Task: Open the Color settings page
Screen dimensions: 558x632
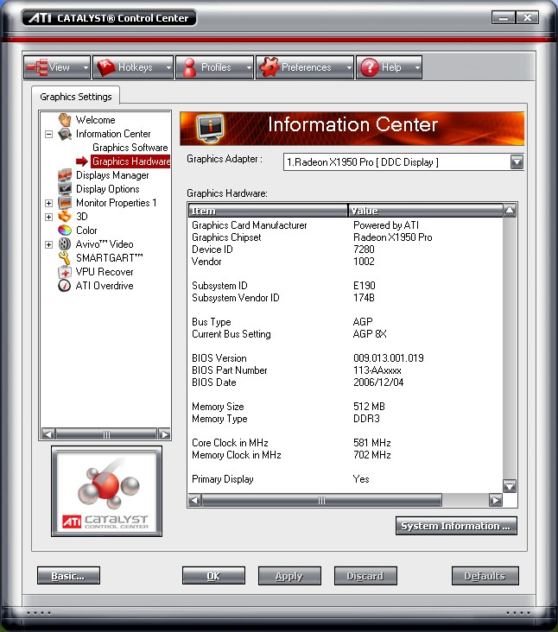Action: 86,231
